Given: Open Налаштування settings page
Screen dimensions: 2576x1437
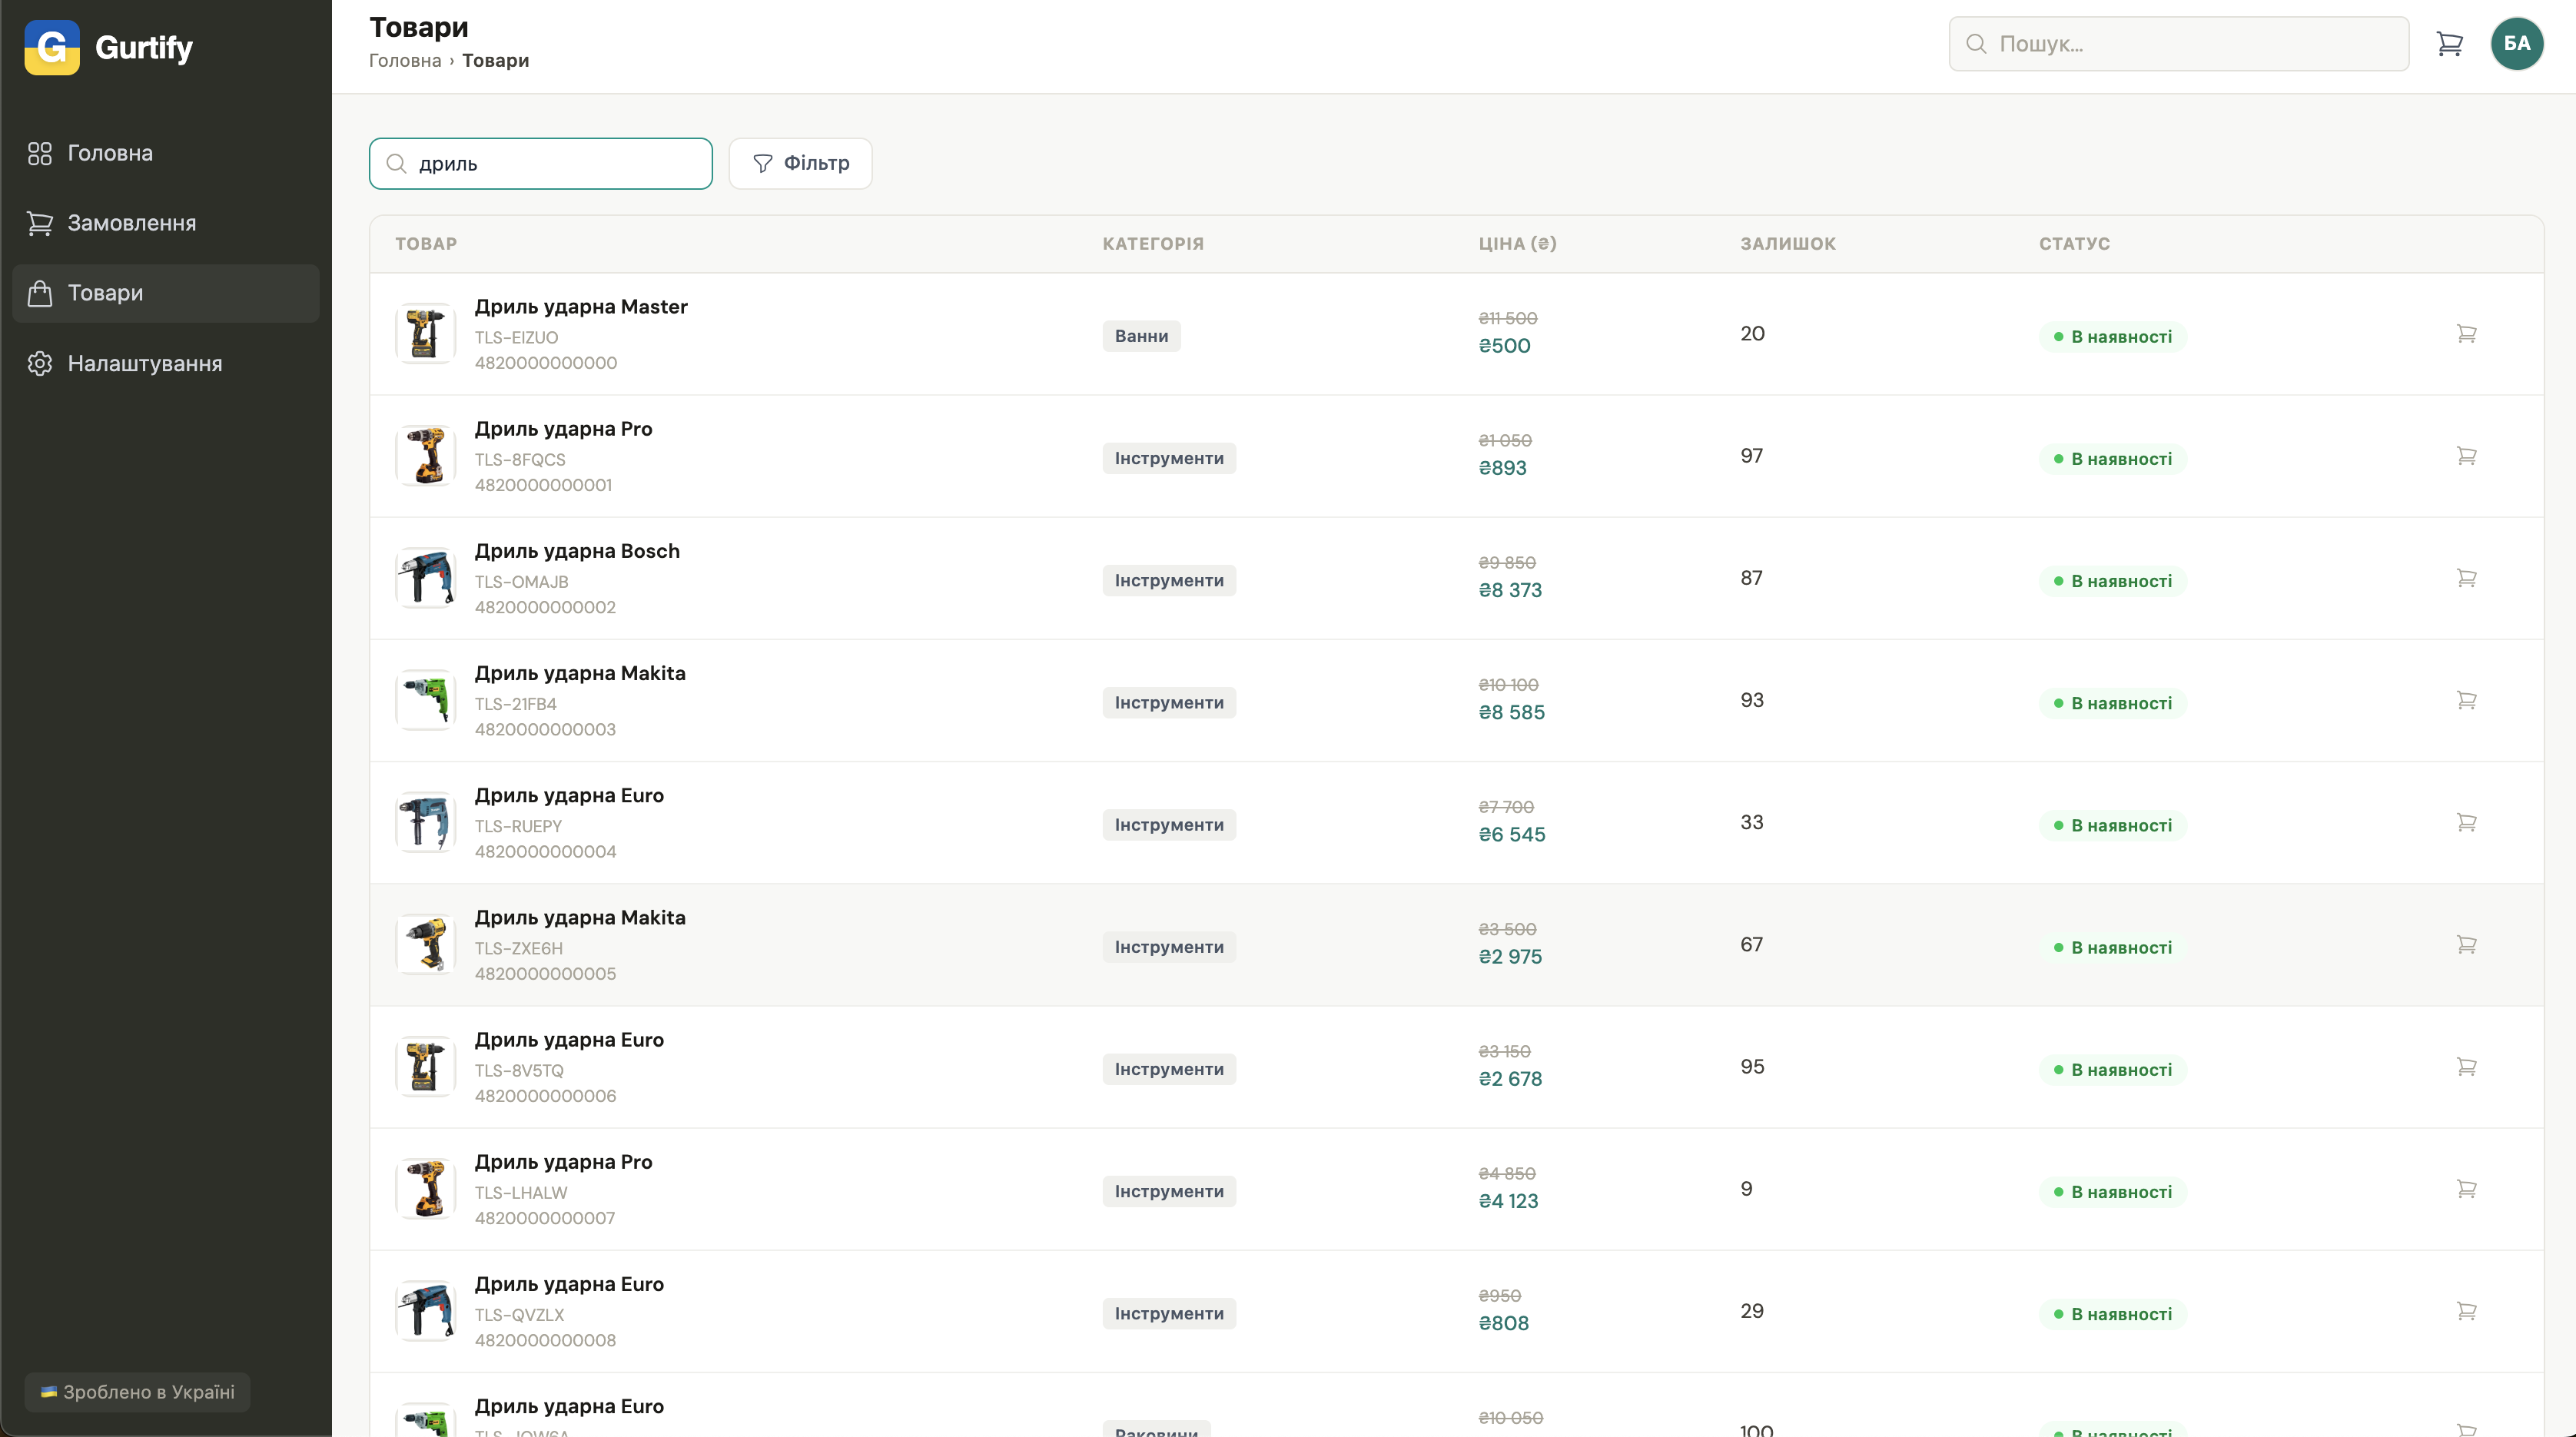Looking at the screenshot, I should click(144, 363).
